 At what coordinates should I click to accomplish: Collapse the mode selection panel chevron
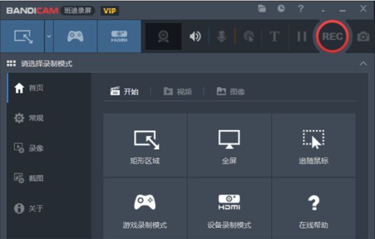363,63
